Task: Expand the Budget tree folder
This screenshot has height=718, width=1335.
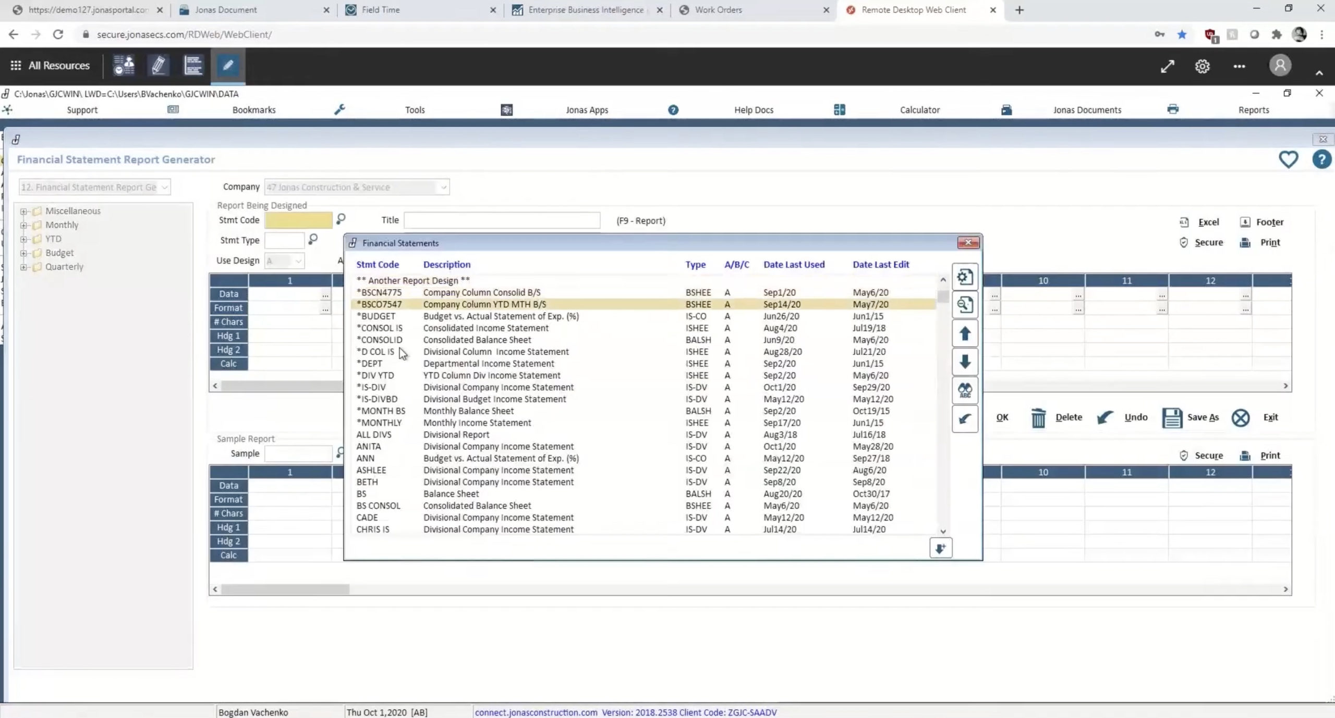Action: (x=23, y=253)
